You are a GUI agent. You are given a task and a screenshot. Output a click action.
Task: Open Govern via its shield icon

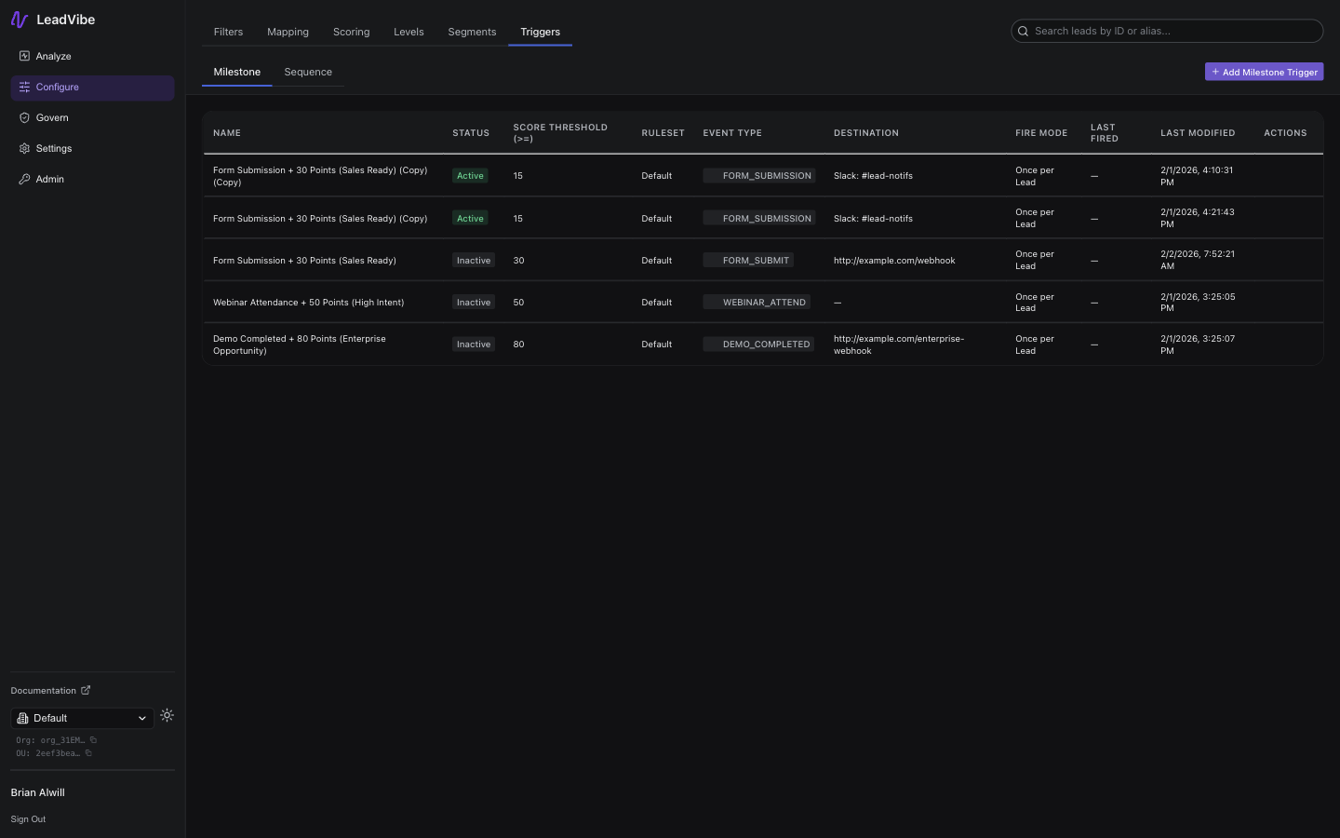click(24, 117)
